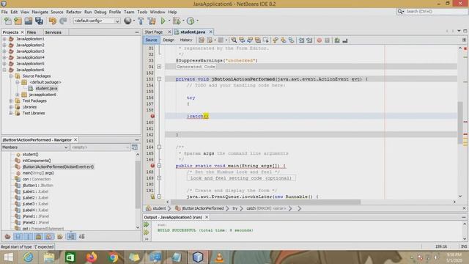Open the Navigate menu
Screen dimensions: 469x264
(x=40, y=12)
